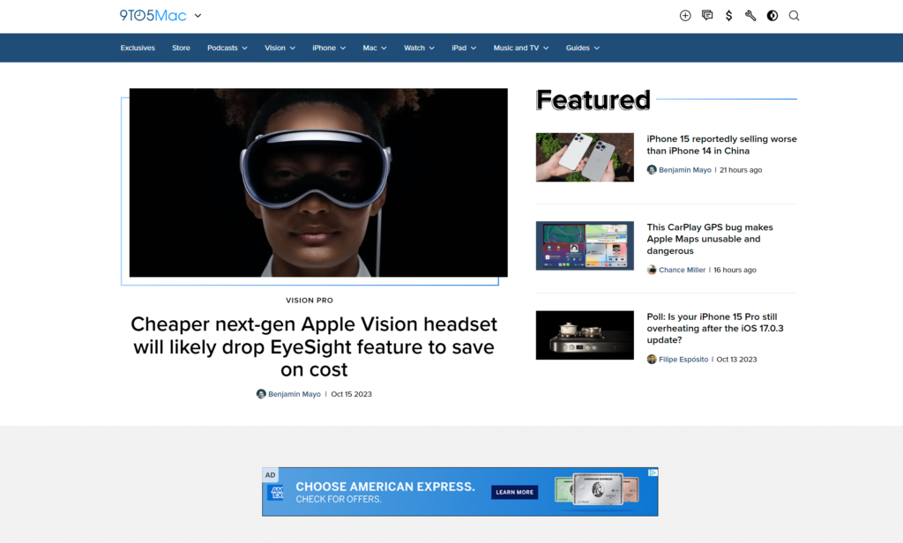Image resolution: width=903 pixels, height=543 pixels.
Task: Click the iPhone 15 Pro overheating poll thumbnail
Action: point(585,335)
